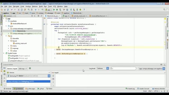Click the Attach debugger icon
Screen dimensions: 169x95
[60, 10]
